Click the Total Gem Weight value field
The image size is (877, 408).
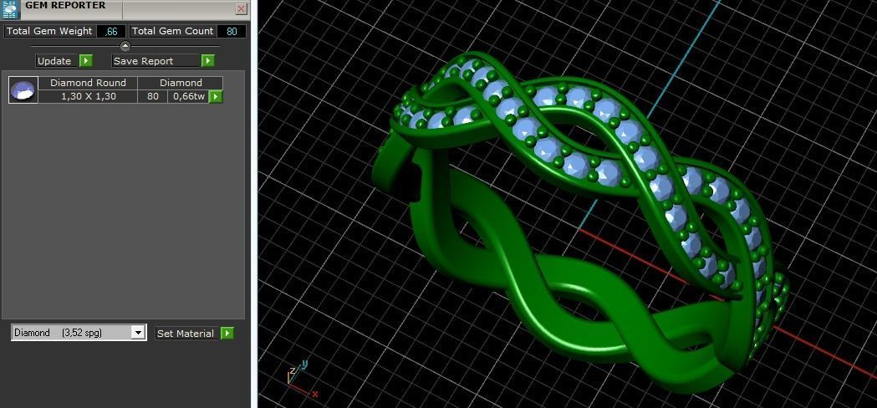tap(110, 31)
